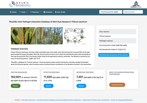Expand the Tools dropdown menu
This screenshot has height=103, width=147.
pos(23,12)
